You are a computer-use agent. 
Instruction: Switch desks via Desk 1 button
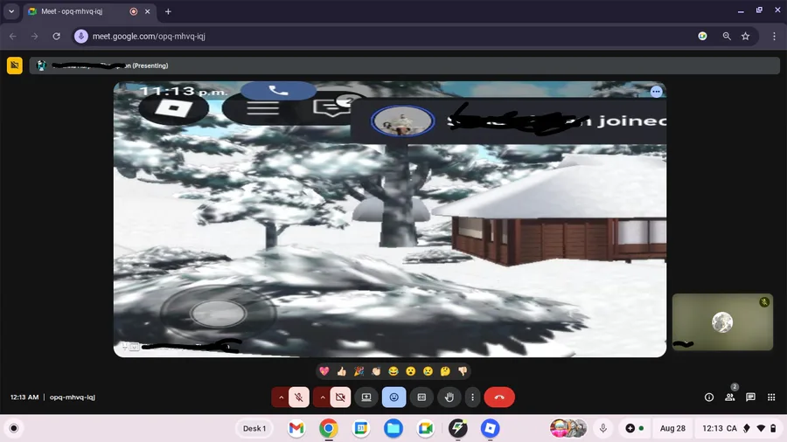coord(254,429)
